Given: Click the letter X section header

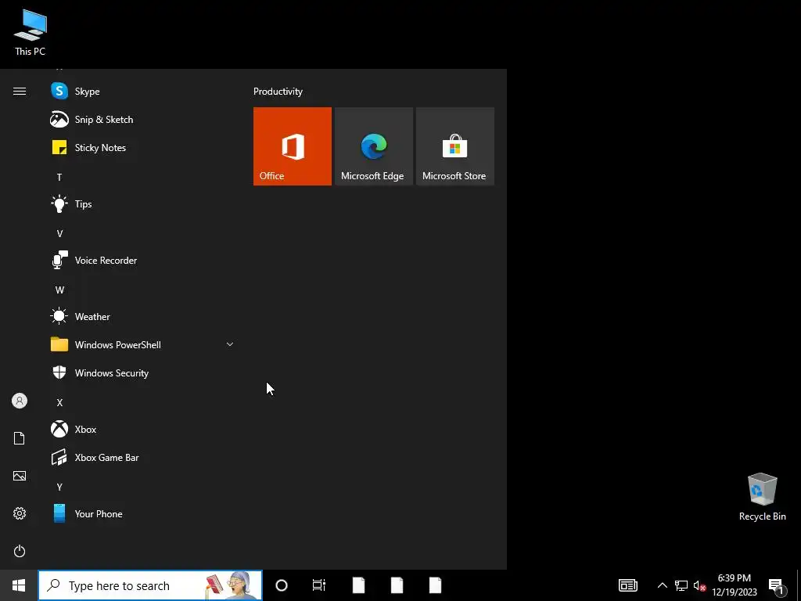Looking at the screenshot, I should 59,402.
